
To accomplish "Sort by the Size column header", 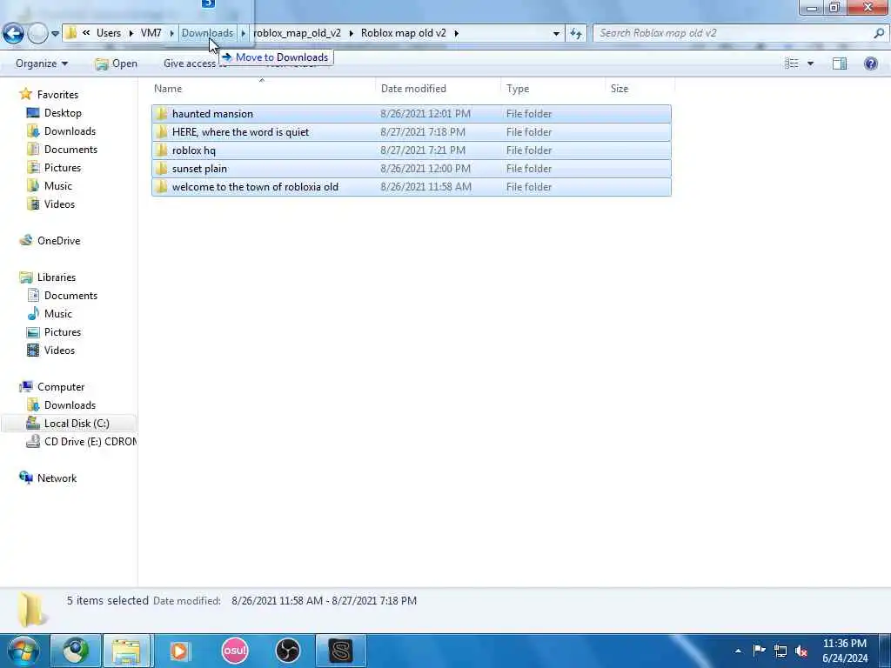I will (620, 89).
